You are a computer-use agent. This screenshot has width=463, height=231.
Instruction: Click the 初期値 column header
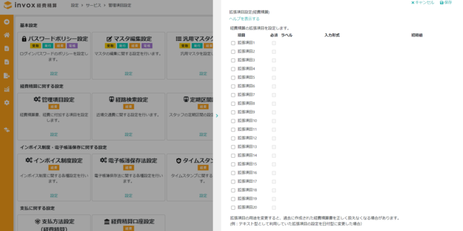click(417, 35)
